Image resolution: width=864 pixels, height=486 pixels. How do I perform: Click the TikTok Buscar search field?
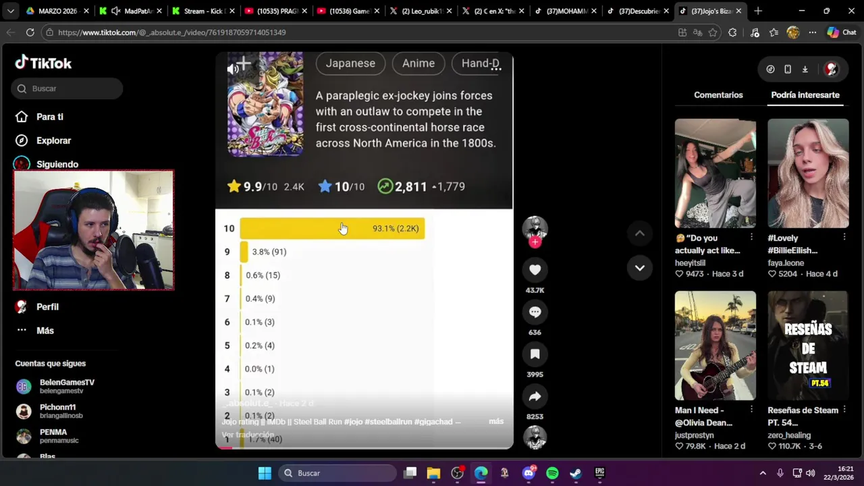point(67,88)
